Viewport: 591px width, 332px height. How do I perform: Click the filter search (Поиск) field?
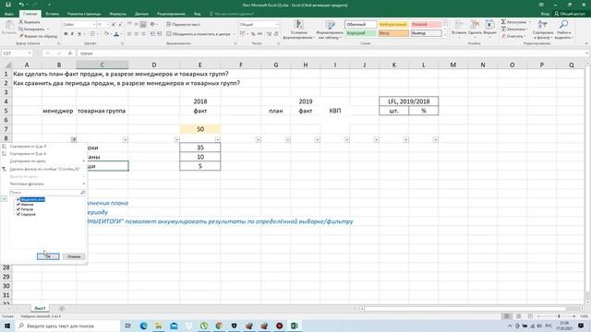click(x=47, y=193)
